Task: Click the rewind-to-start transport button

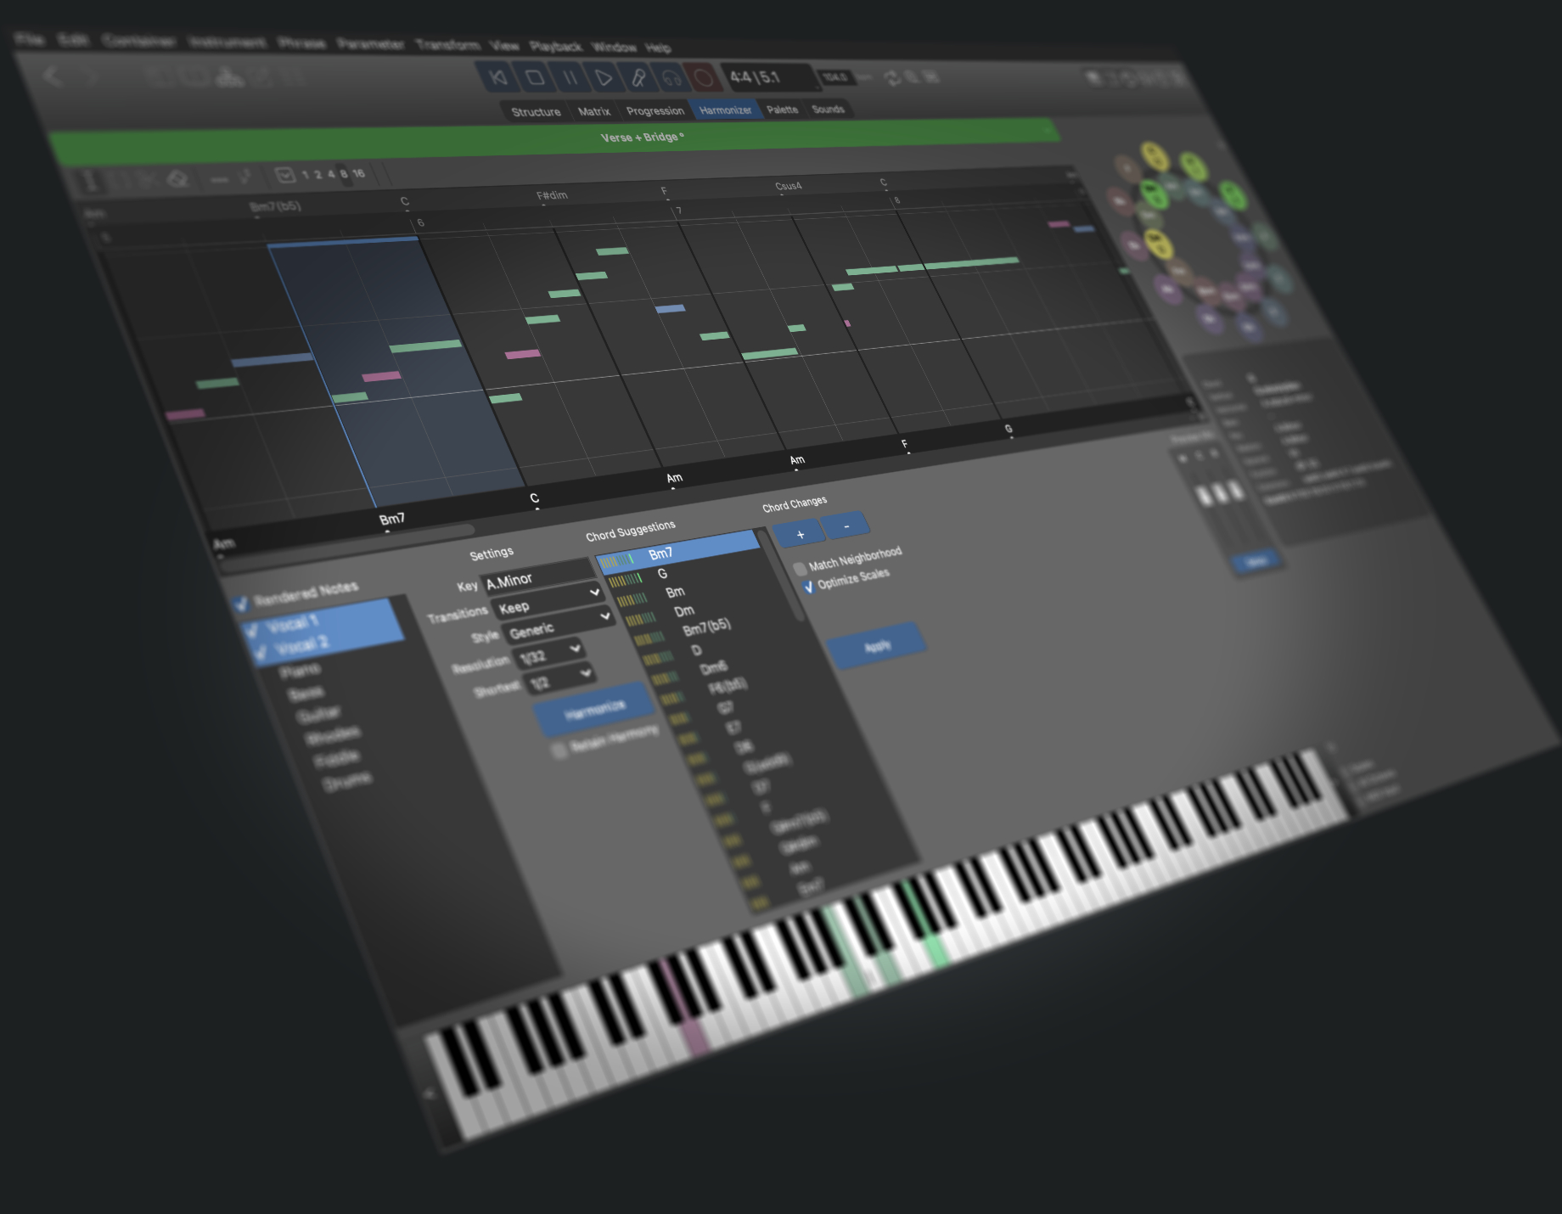Action: click(498, 78)
